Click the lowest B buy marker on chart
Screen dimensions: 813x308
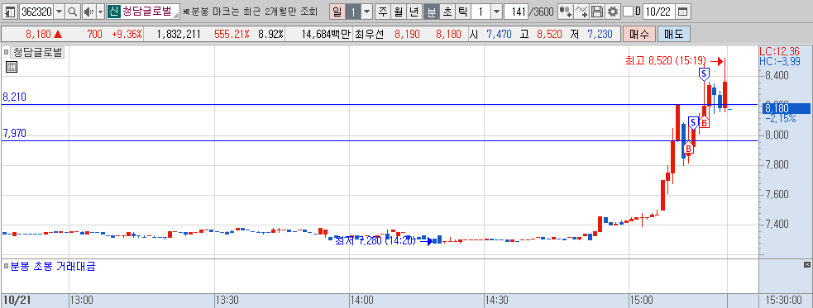point(688,149)
